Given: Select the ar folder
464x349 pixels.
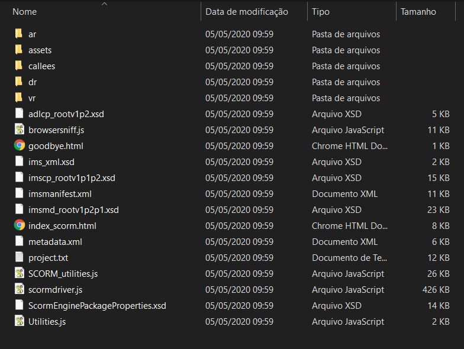Looking at the screenshot, I should point(32,34).
